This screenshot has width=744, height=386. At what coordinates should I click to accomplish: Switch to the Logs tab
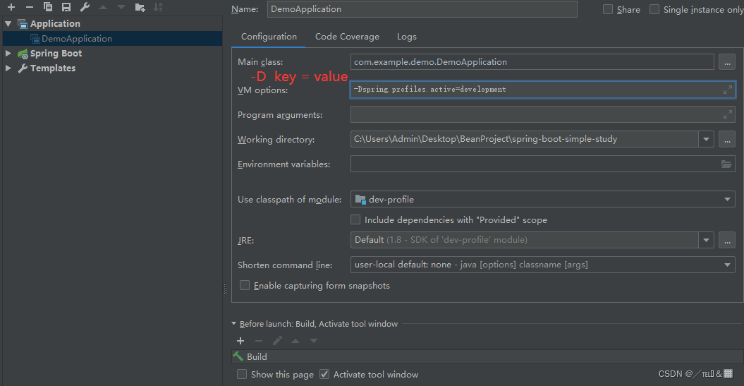407,37
